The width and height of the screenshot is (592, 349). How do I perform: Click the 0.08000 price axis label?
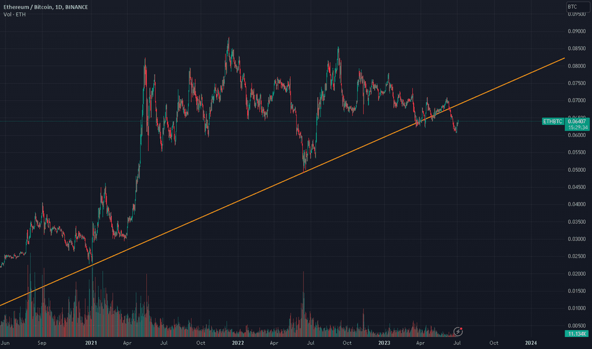(x=577, y=66)
